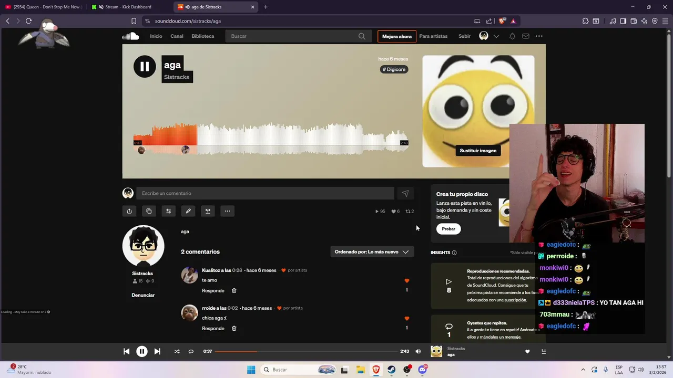Click the Probar button

click(x=448, y=229)
